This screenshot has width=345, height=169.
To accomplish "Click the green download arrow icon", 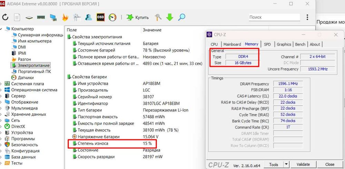I will (170, 17).
